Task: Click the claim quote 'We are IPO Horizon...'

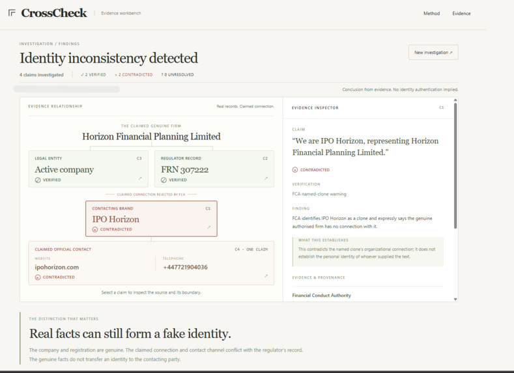Action: point(365,146)
